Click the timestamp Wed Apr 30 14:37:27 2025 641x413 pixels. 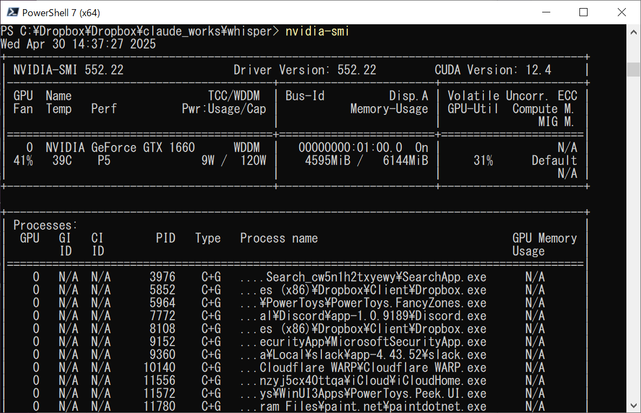click(78, 44)
